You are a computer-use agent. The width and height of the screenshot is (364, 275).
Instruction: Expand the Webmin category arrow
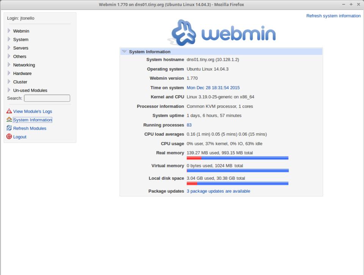pos(9,31)
